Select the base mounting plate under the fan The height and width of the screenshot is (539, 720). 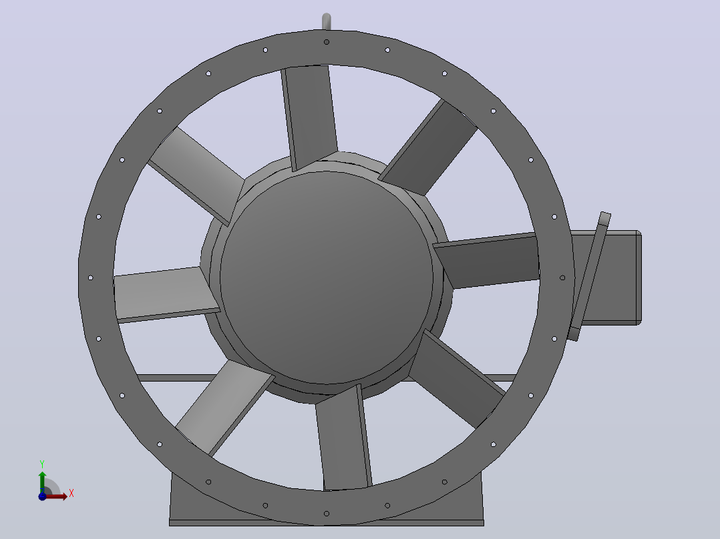click(327, 523)
